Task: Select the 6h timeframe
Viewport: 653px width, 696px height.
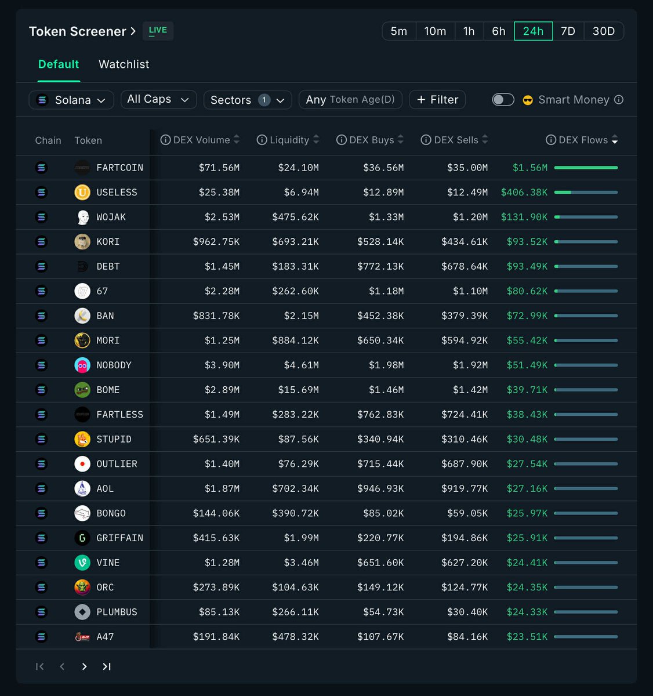Action: [x=499, y=31]
